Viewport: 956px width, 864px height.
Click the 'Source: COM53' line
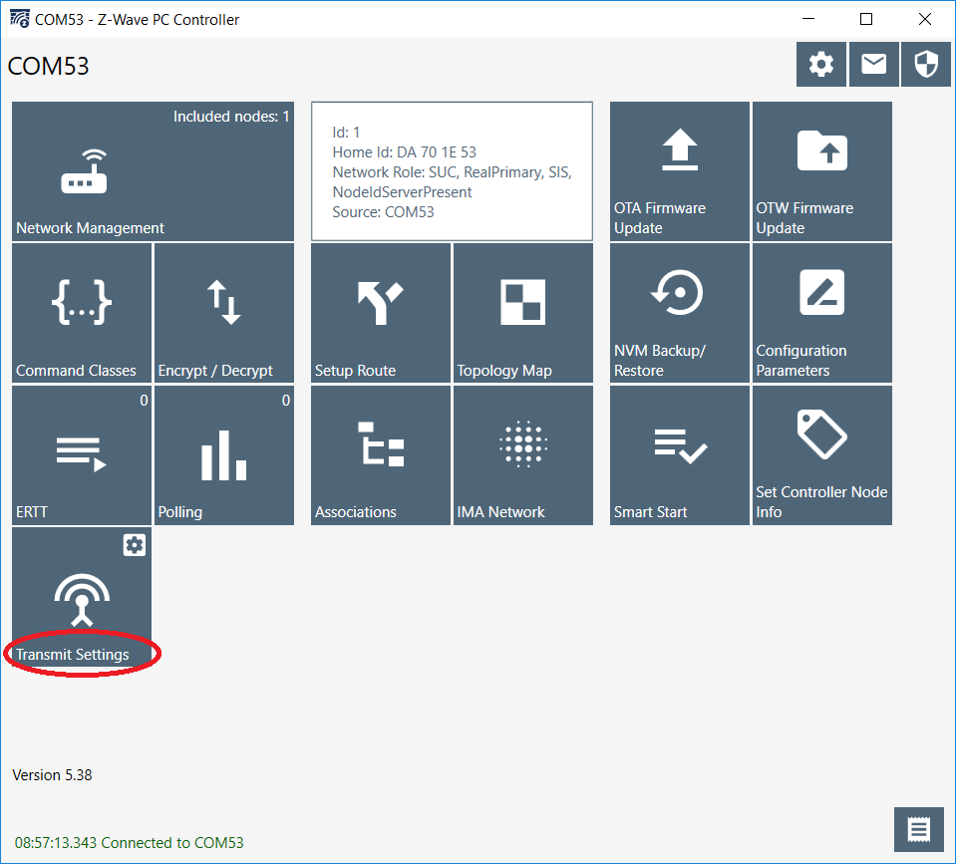(383, 212)
